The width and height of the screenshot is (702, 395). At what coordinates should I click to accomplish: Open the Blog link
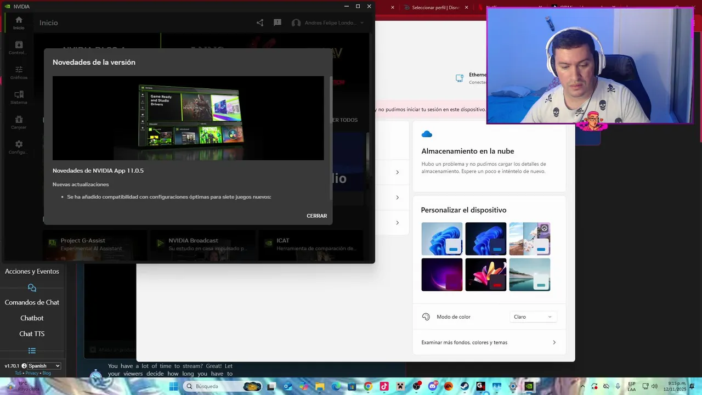click(47, 373)
